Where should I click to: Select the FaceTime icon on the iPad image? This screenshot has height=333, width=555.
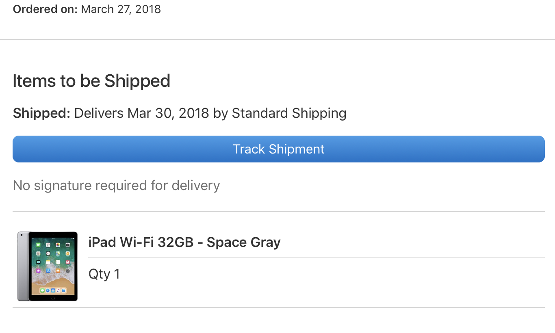point(38,245)
